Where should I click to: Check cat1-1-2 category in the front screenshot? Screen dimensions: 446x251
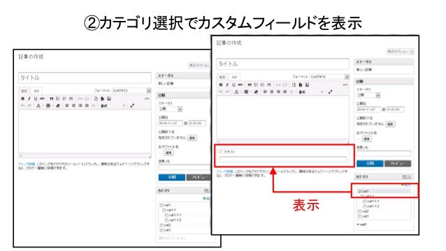[365, 206]
